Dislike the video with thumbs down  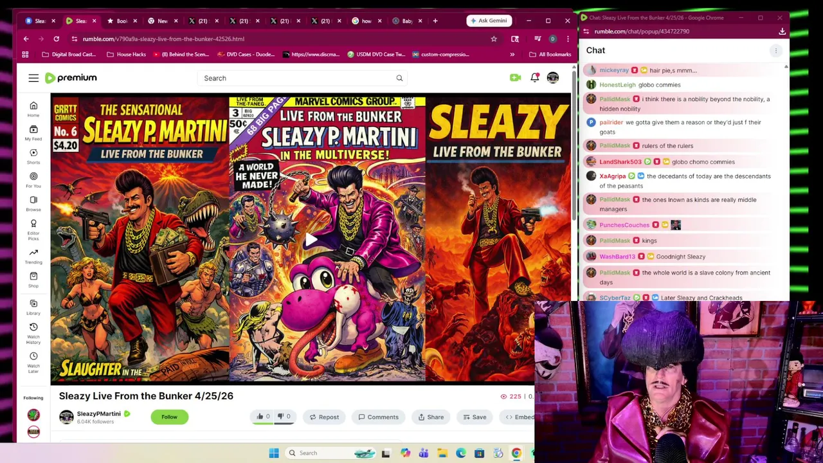click(x=284, y=417)
